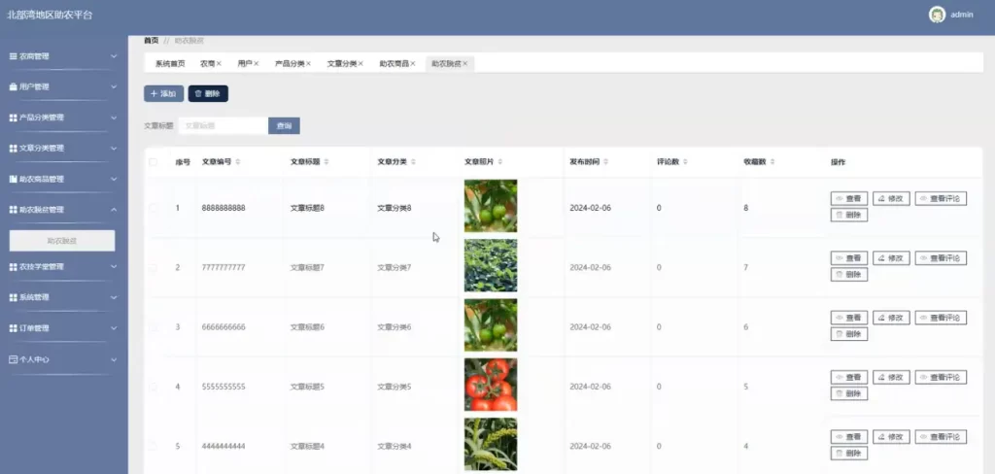The width and height of the screenshot is (995, 474).
Task: Expand the 文章分类管理 menu chevron
Action: tap(115, 149)
